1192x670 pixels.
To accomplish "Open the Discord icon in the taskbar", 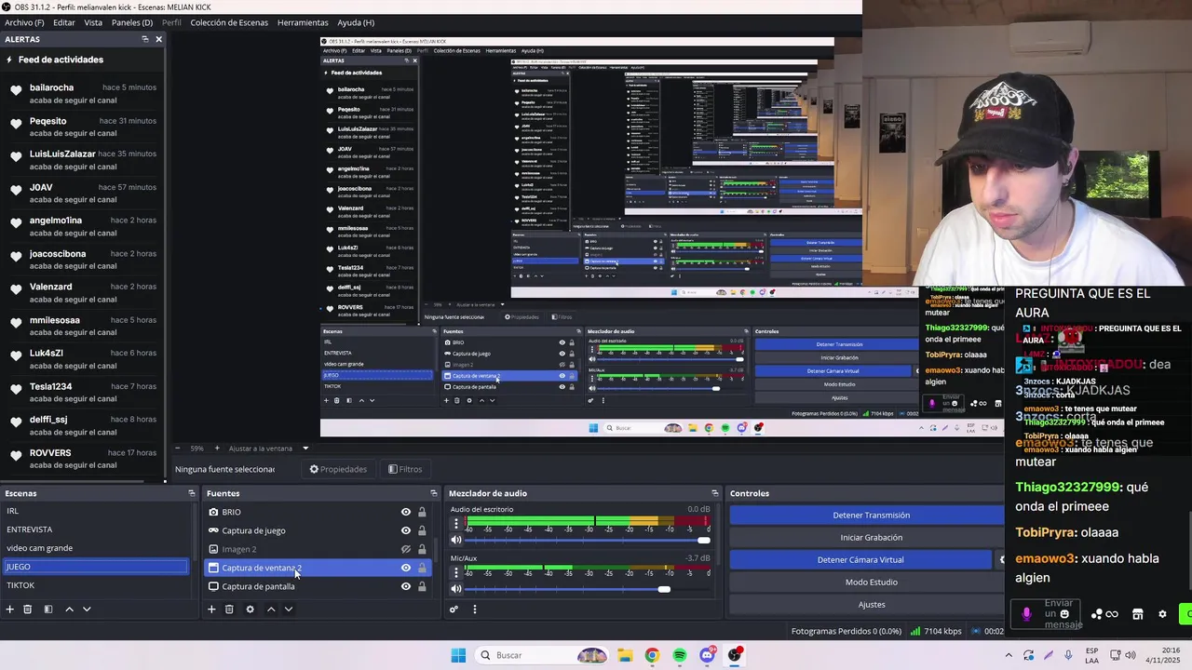I will (x=708, y=655).
